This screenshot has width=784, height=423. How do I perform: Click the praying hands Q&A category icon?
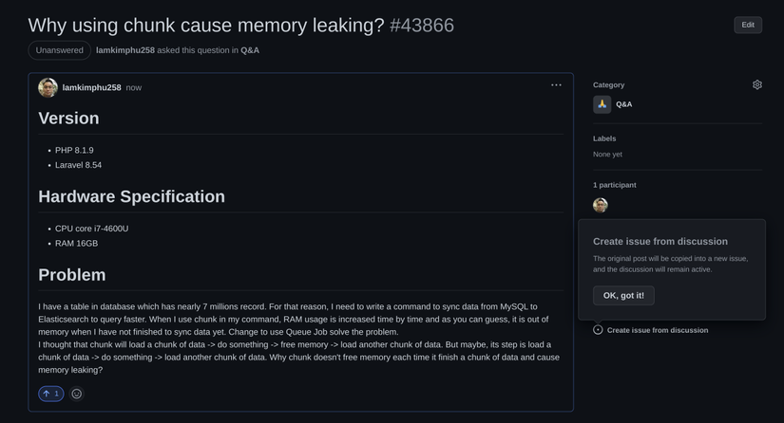pos(602,104)
